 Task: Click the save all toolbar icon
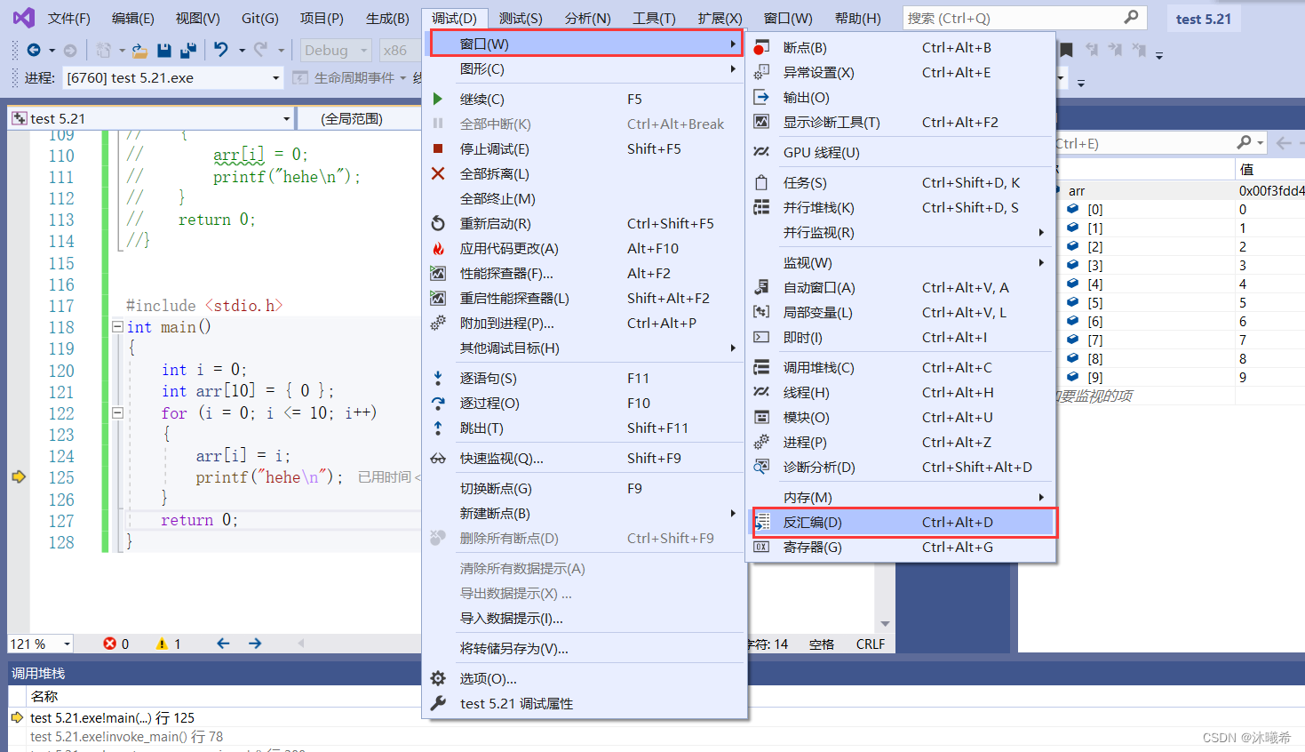click(188, 51)
